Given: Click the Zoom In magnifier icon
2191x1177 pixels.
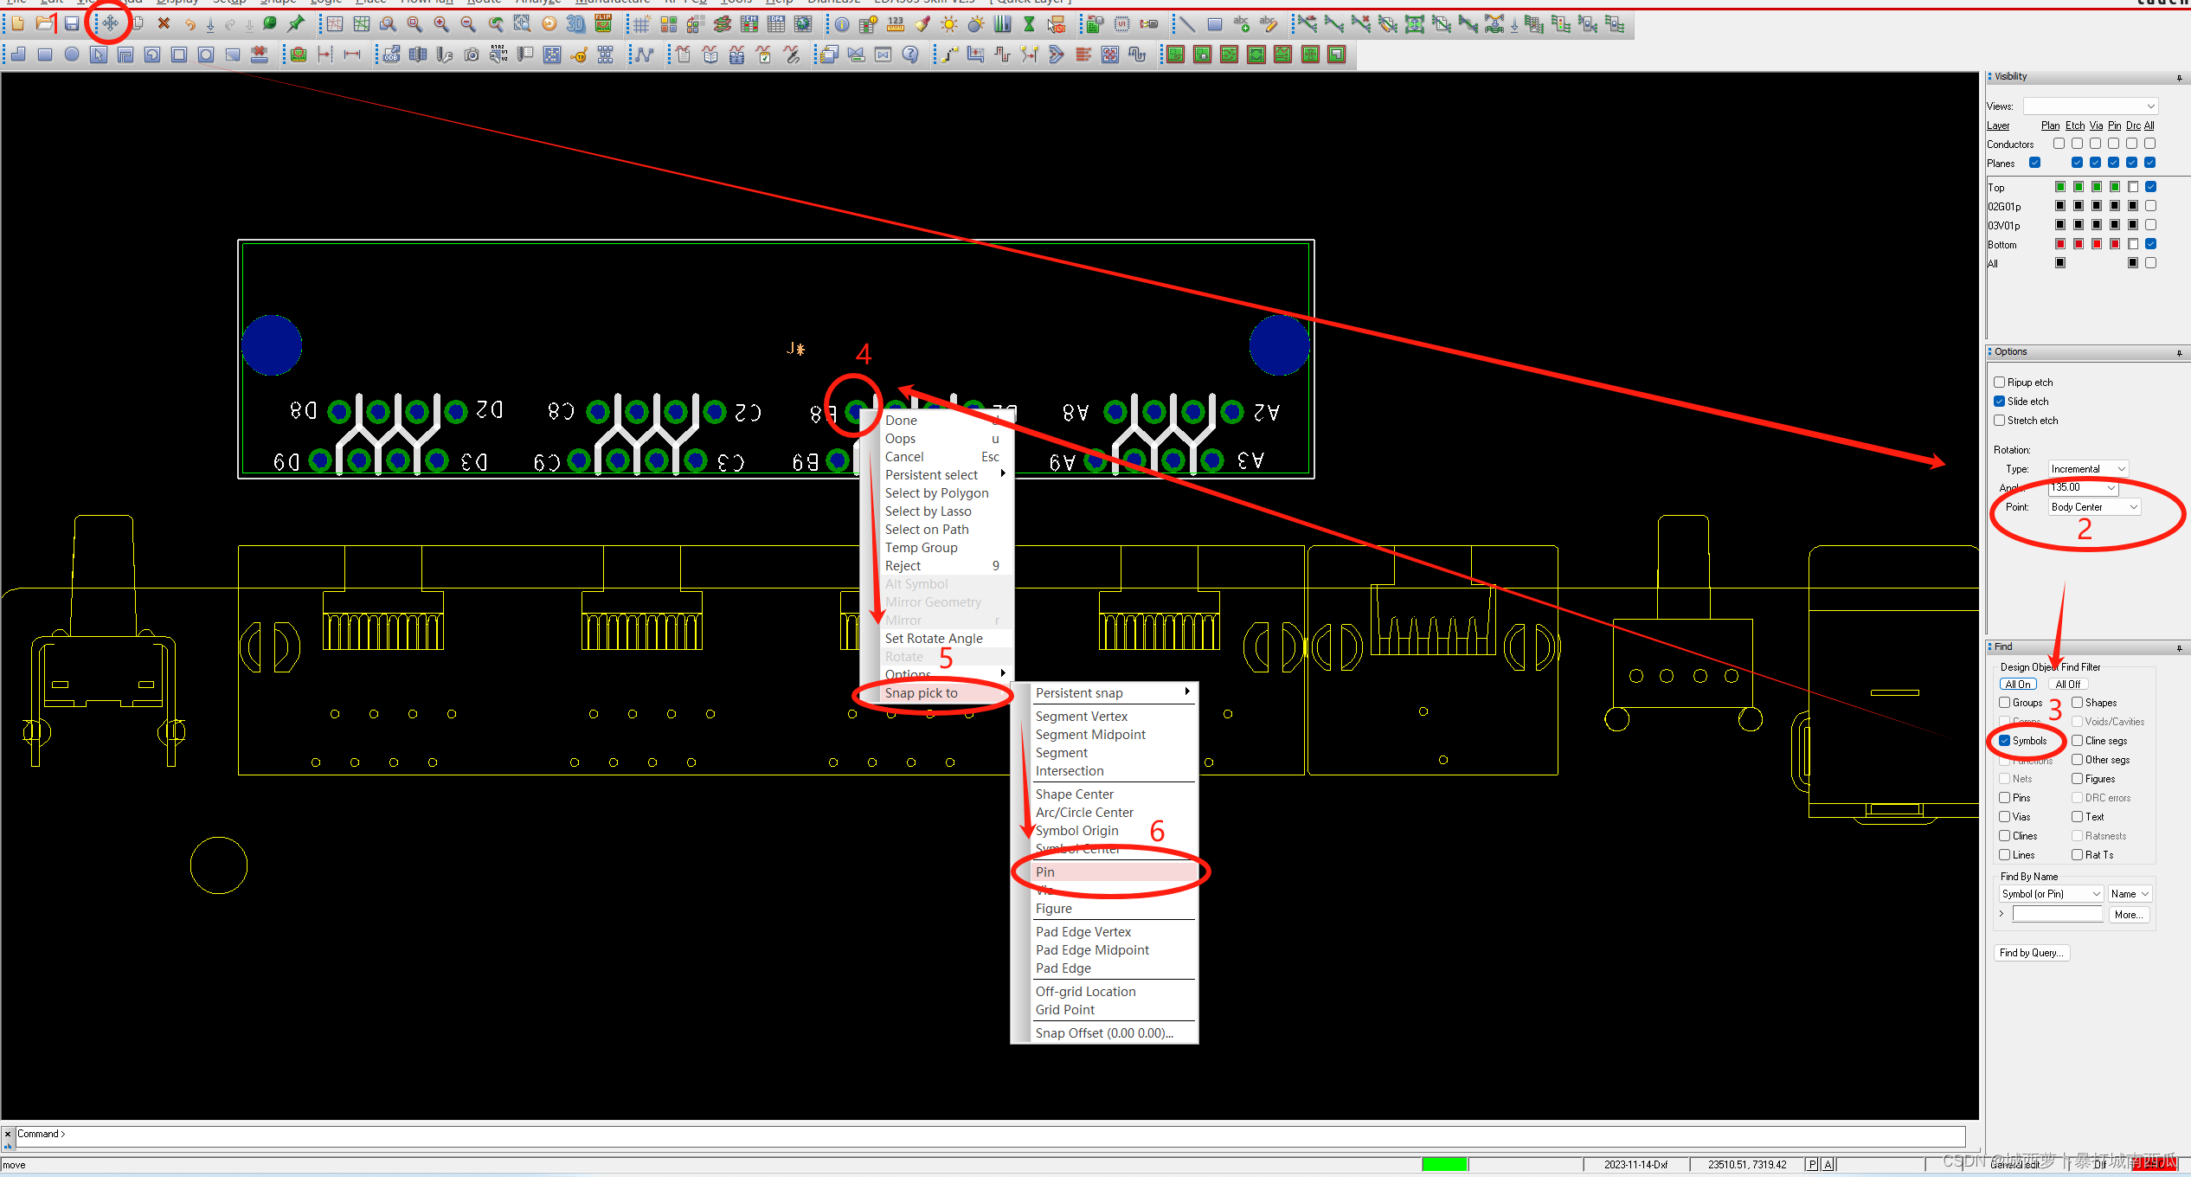Looking at the screenshot, I should (441, 23).
